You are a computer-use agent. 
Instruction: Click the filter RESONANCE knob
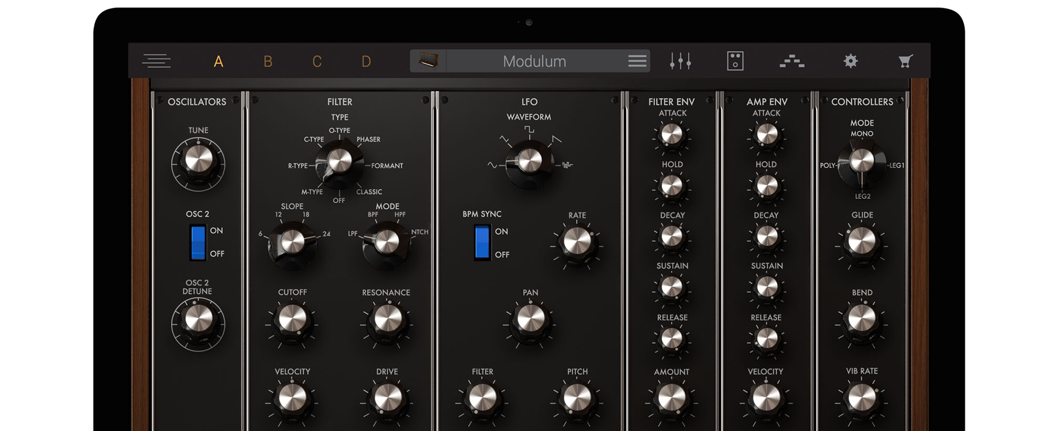pos(388,320)
